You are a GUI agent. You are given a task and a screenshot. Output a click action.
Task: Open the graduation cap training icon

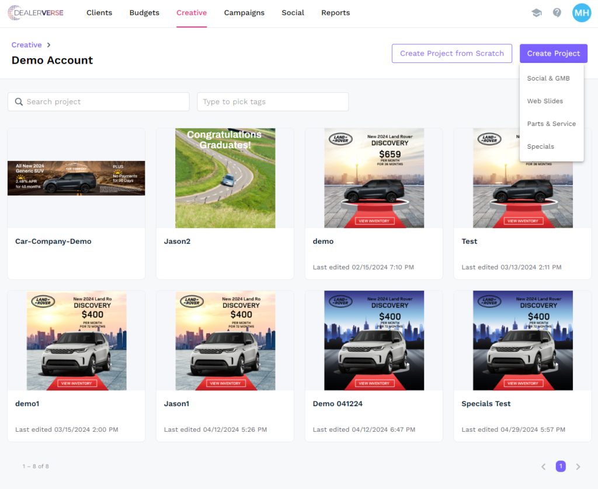(x=536, y=13)
